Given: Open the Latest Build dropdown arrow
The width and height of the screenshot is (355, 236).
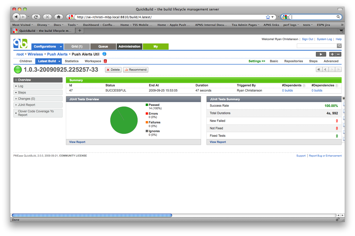Looking at the screenshot, I should click(59, 61).
